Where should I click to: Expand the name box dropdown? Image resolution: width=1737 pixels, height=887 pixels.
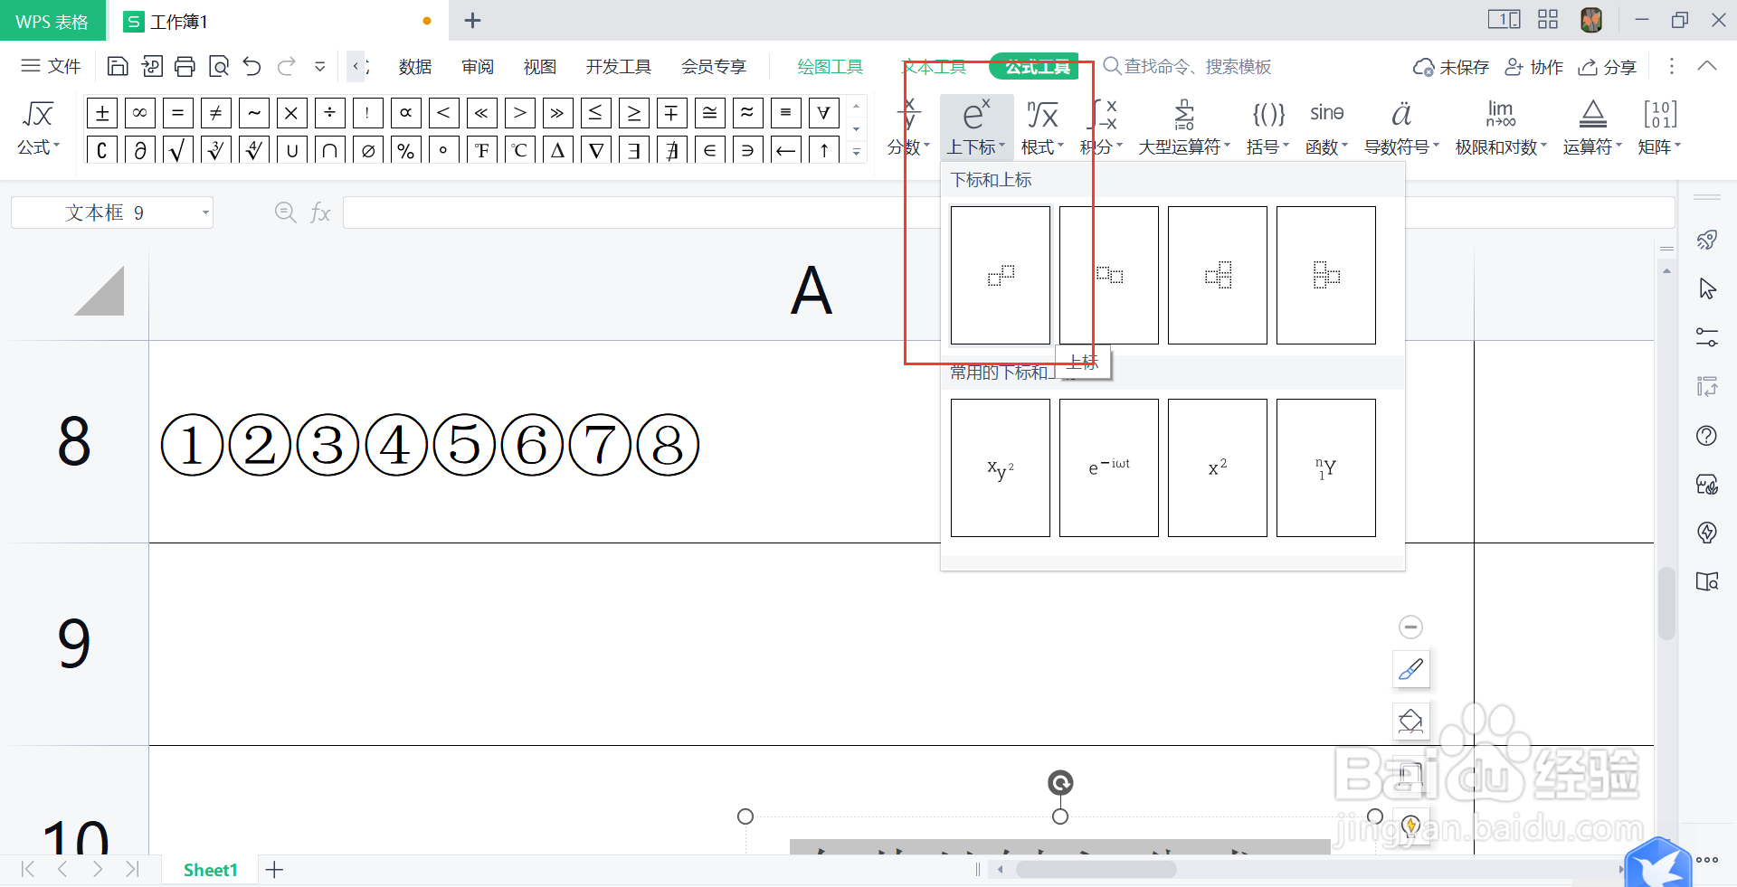point(205,213)
